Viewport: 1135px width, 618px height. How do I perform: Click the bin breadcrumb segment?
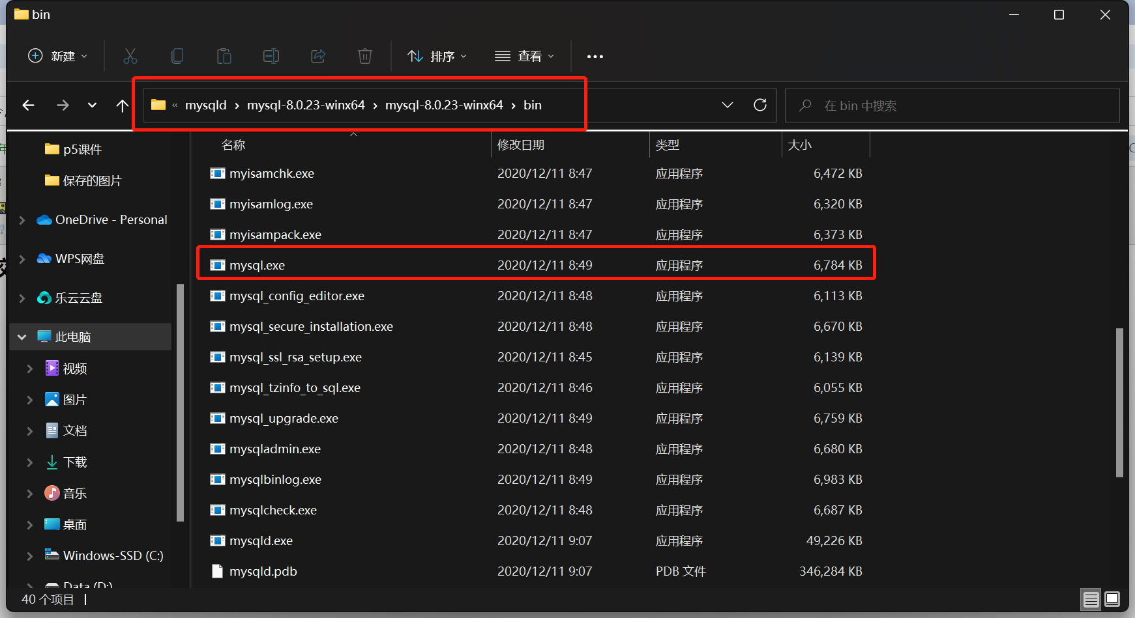pyautogui.click(x=533, y=105)
